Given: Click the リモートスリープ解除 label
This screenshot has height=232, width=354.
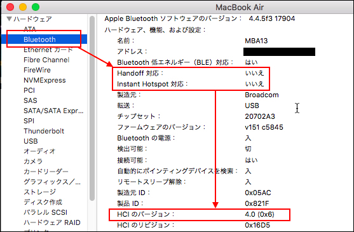Looking at the screenshot, I should (151, 182).
